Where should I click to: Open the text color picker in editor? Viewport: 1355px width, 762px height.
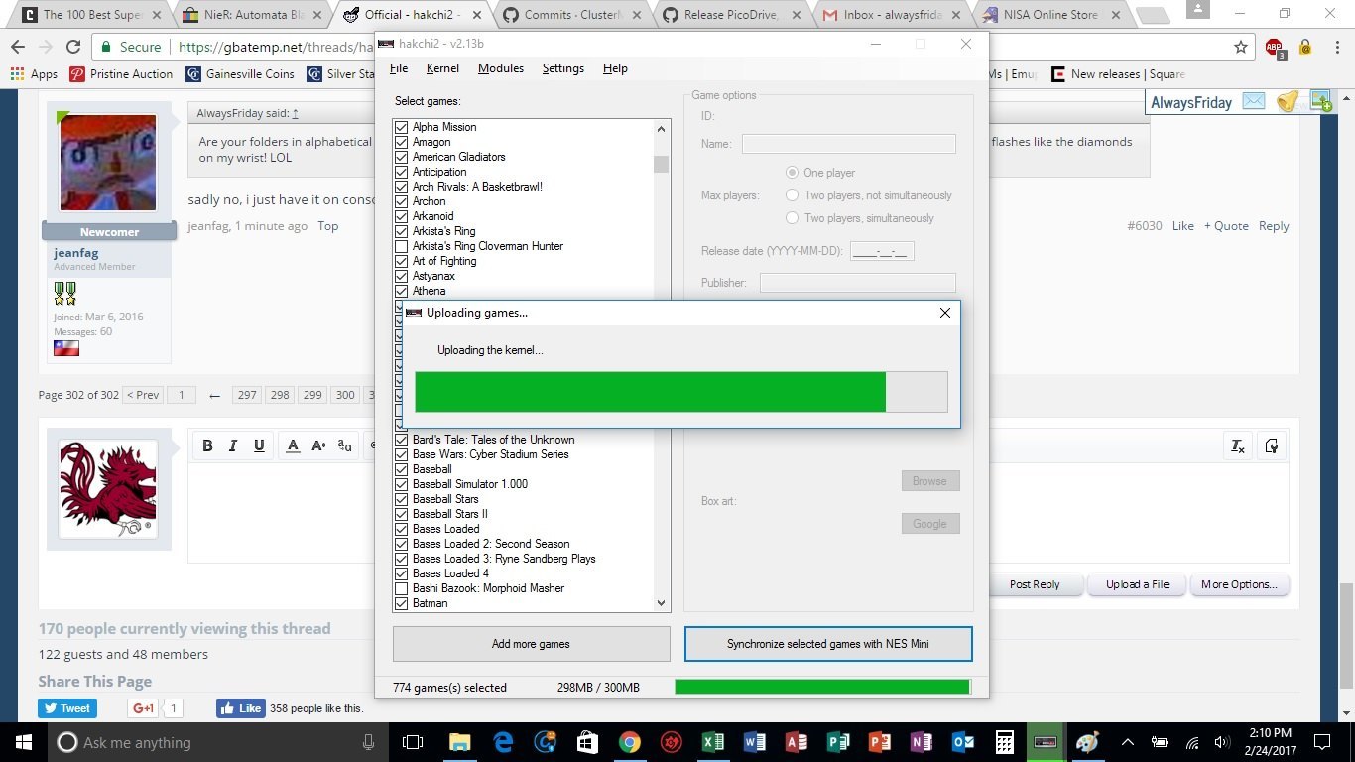click(x=293, y=445)
